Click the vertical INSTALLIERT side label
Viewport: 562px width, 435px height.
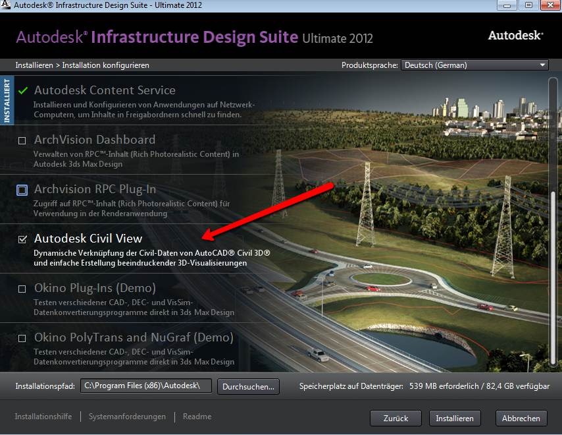tap(7, 101)
